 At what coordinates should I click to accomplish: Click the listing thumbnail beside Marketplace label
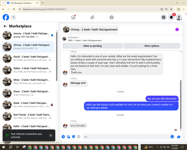64,39
